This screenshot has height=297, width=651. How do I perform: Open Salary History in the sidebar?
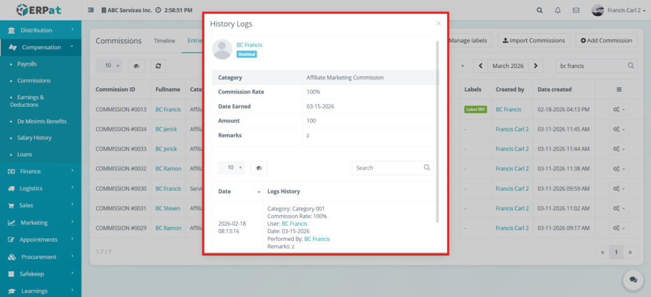(x=34, y=137)
